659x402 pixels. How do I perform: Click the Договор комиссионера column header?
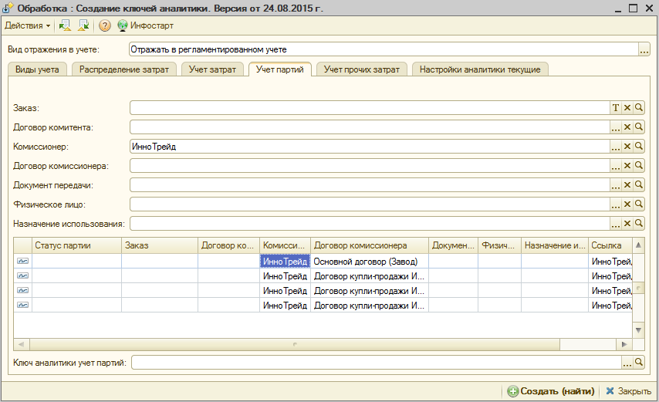[370, 245]
